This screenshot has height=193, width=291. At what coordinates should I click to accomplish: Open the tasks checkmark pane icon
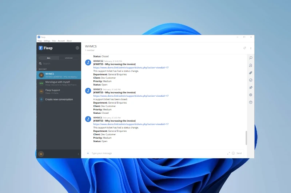[x=251, y=80]
